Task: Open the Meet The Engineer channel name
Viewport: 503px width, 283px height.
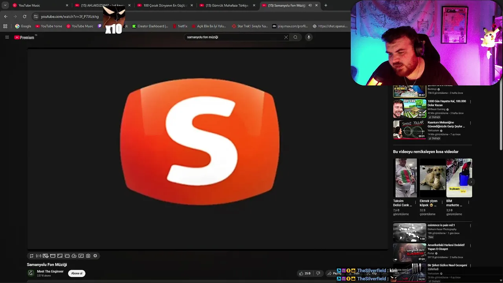Action: [x=50, y=272]
